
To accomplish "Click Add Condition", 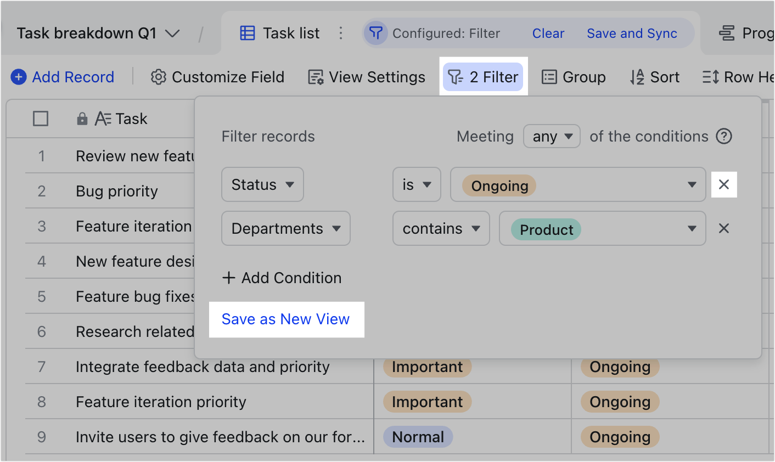I will (x=281, y=278).
